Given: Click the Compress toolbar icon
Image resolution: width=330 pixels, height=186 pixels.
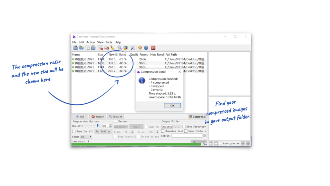Looking at the screenshot, I should [126, 48].
